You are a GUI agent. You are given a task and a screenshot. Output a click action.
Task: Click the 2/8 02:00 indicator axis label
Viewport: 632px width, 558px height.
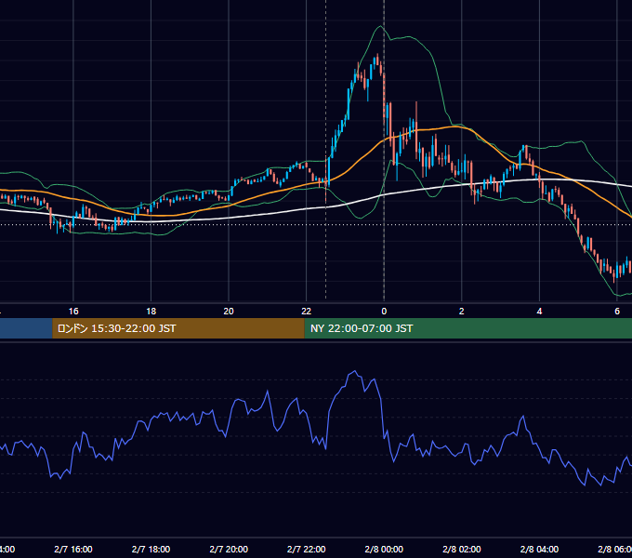(462, 549)
